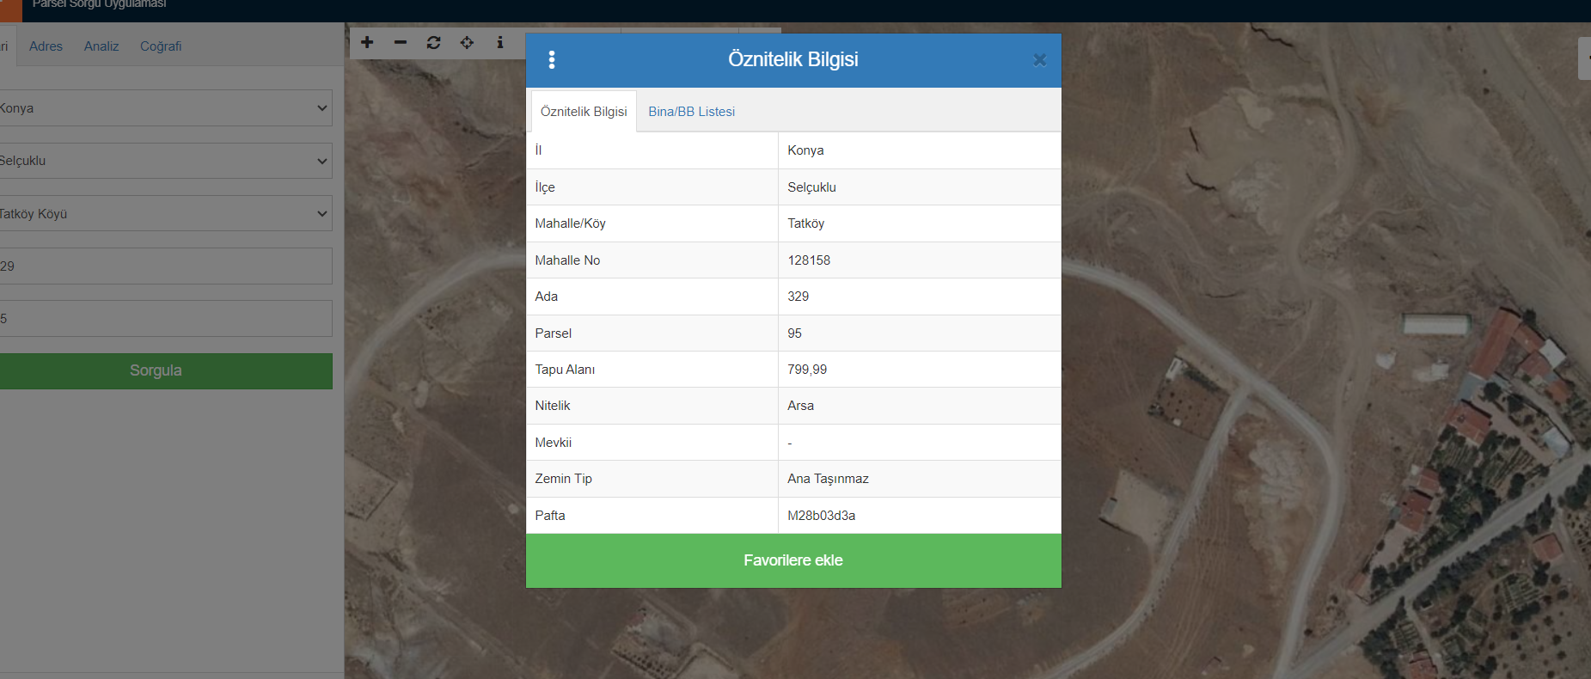Open the three-dot menu in dialog header
This screenshot has height=679, width=1591.
coord(552,59)
